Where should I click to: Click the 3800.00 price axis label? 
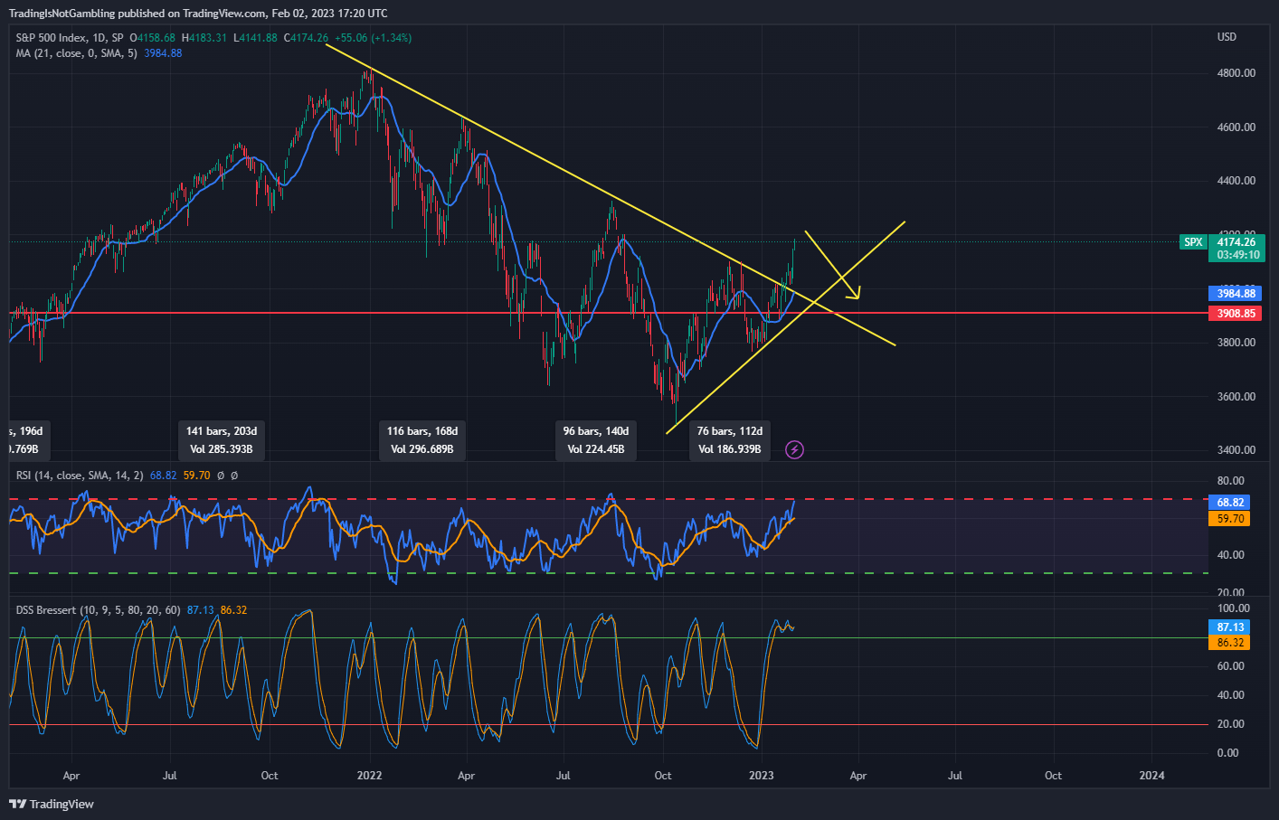[1236, 343]
